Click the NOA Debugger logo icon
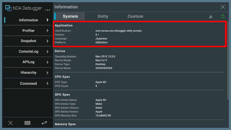The image size is (231, 130). tap(8, 8)
